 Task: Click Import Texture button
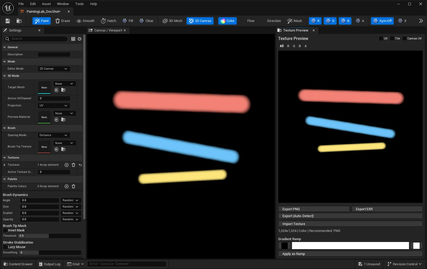(x=350, y=224)
